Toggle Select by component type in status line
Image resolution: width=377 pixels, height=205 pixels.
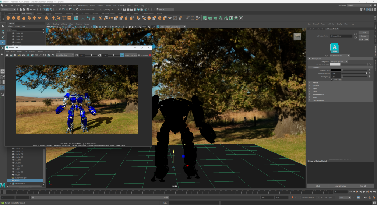[51, 9]
